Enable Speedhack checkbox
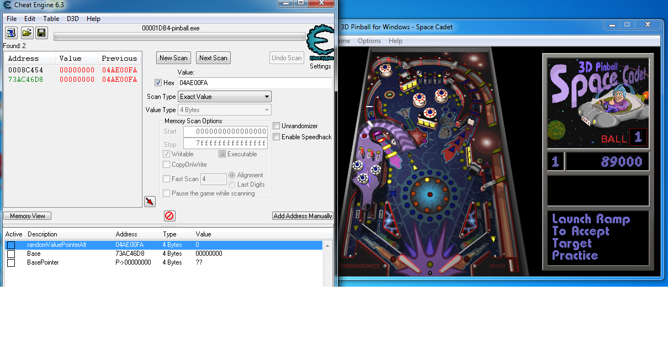This screenshot has width=668, height=348. point(277,137)
